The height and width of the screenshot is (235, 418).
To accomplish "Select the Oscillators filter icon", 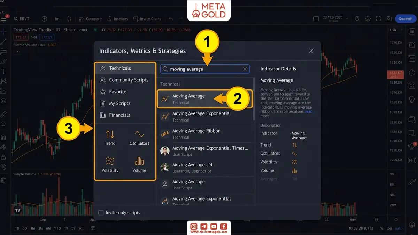I will coord(139,137).
